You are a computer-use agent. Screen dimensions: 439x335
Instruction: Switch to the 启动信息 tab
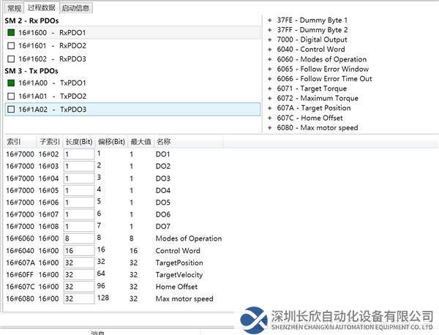click(x=76, y=8)
